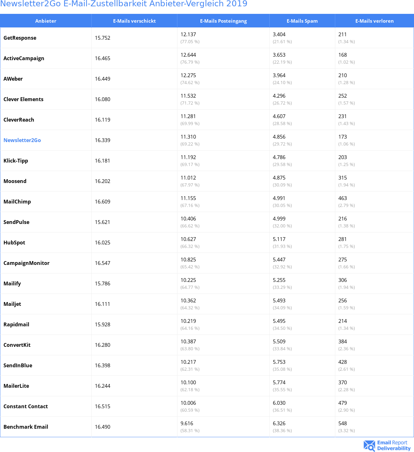Click the Email Report Deliverability text
Image resolution: width=414 pixels, height=452 pixels.
(394, 445)
